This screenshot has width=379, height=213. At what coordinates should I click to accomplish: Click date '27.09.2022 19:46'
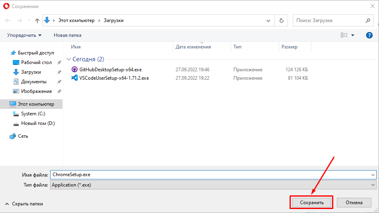tap(193, 70)
